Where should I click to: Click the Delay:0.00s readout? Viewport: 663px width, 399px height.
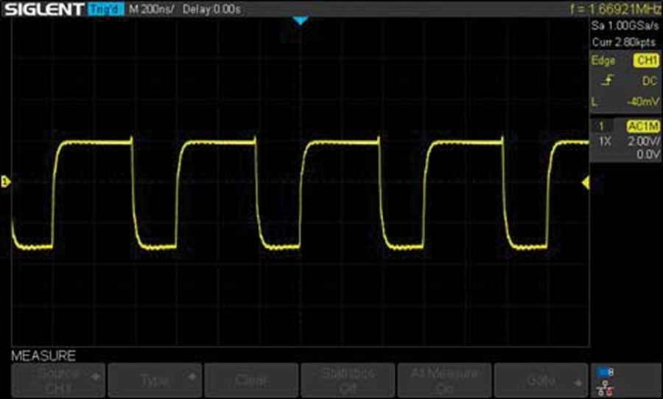point(212,9)
